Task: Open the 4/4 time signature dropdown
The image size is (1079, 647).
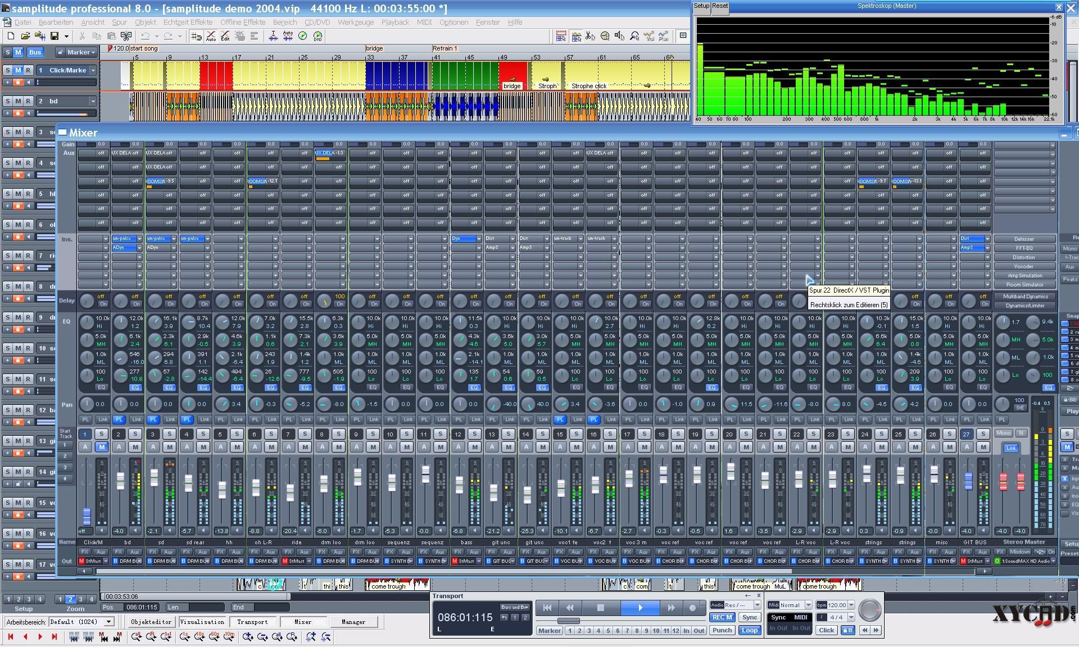Action: [851, 617]
